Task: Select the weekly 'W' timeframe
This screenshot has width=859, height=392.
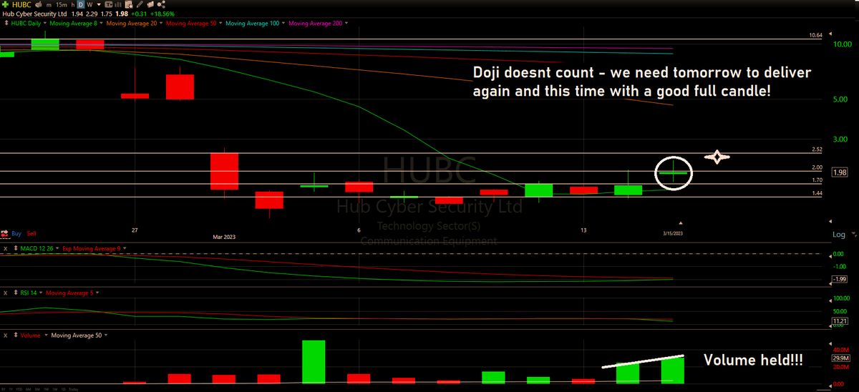Action: coord(90,5)
